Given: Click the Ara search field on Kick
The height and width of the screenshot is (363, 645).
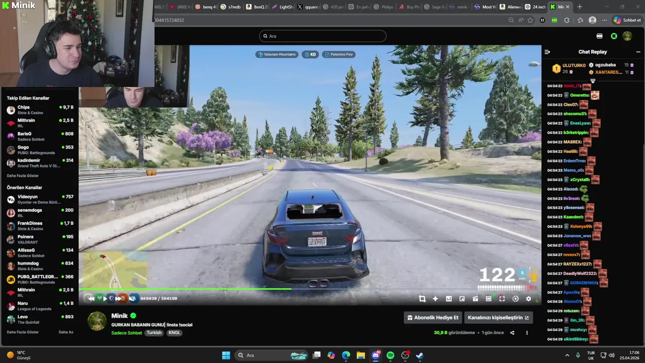Looking at the screenshot, I should (x=322, y=36).
